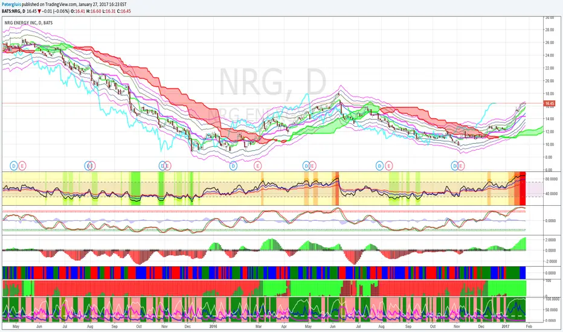563x332 pixels.
Task: Click the dividend D marker at August 2016
Action: [x=379, y=166]
